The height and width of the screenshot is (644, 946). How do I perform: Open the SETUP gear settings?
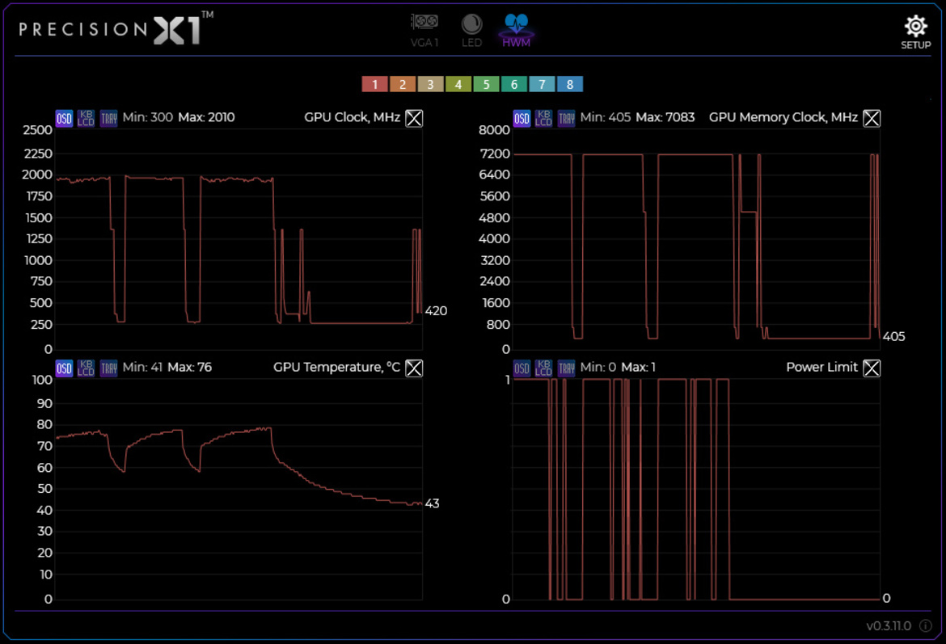[x=916, y=32]
